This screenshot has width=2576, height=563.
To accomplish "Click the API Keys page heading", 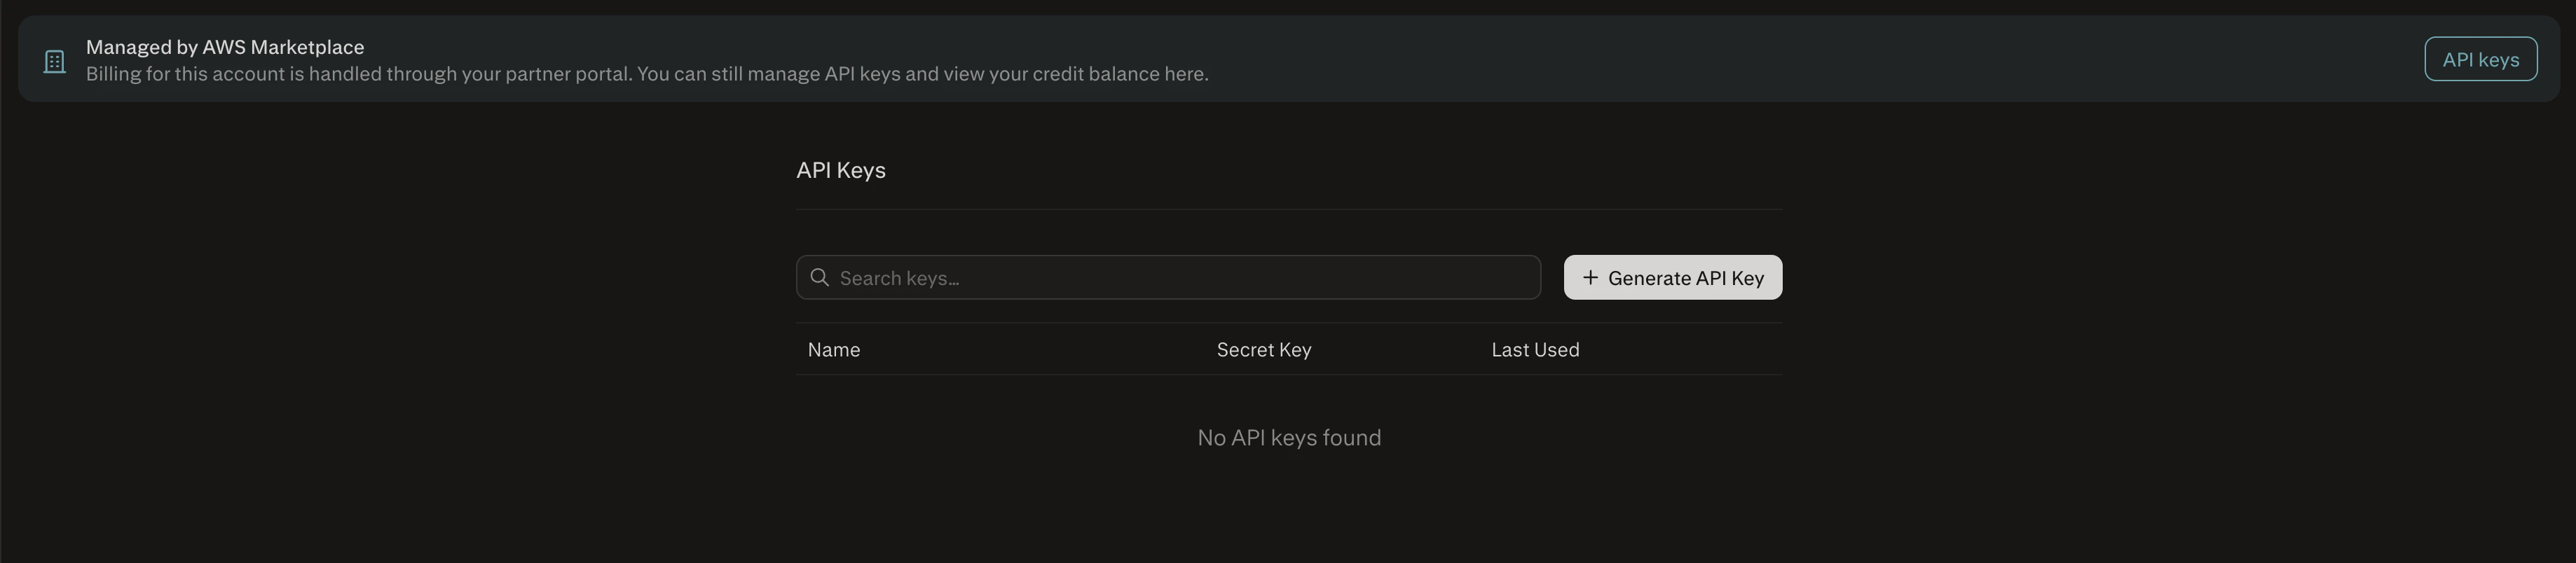I will [x=841, y=169].
